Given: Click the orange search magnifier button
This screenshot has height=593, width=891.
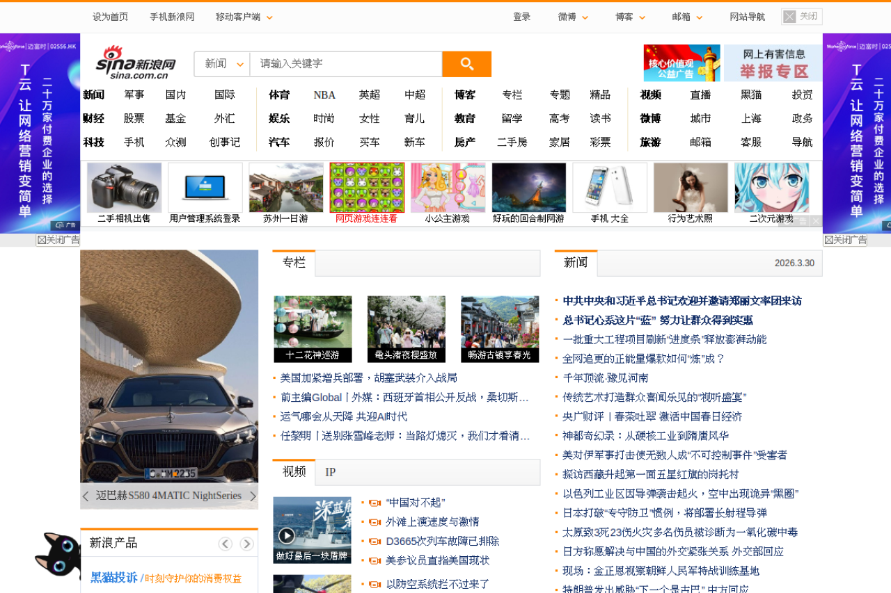Looking at the screenshot, I should point(466,64).
